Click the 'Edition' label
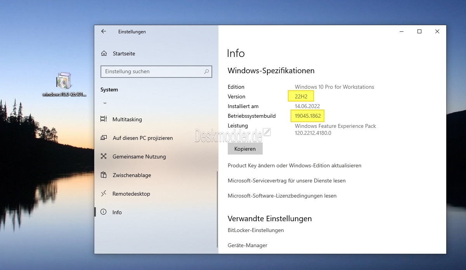This screenshot has height=270, width=466. pyautogui.click(x=236, y=87)
